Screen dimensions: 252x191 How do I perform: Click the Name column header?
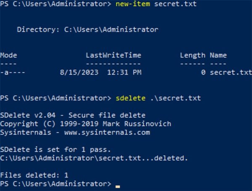(x=218, y=55)
